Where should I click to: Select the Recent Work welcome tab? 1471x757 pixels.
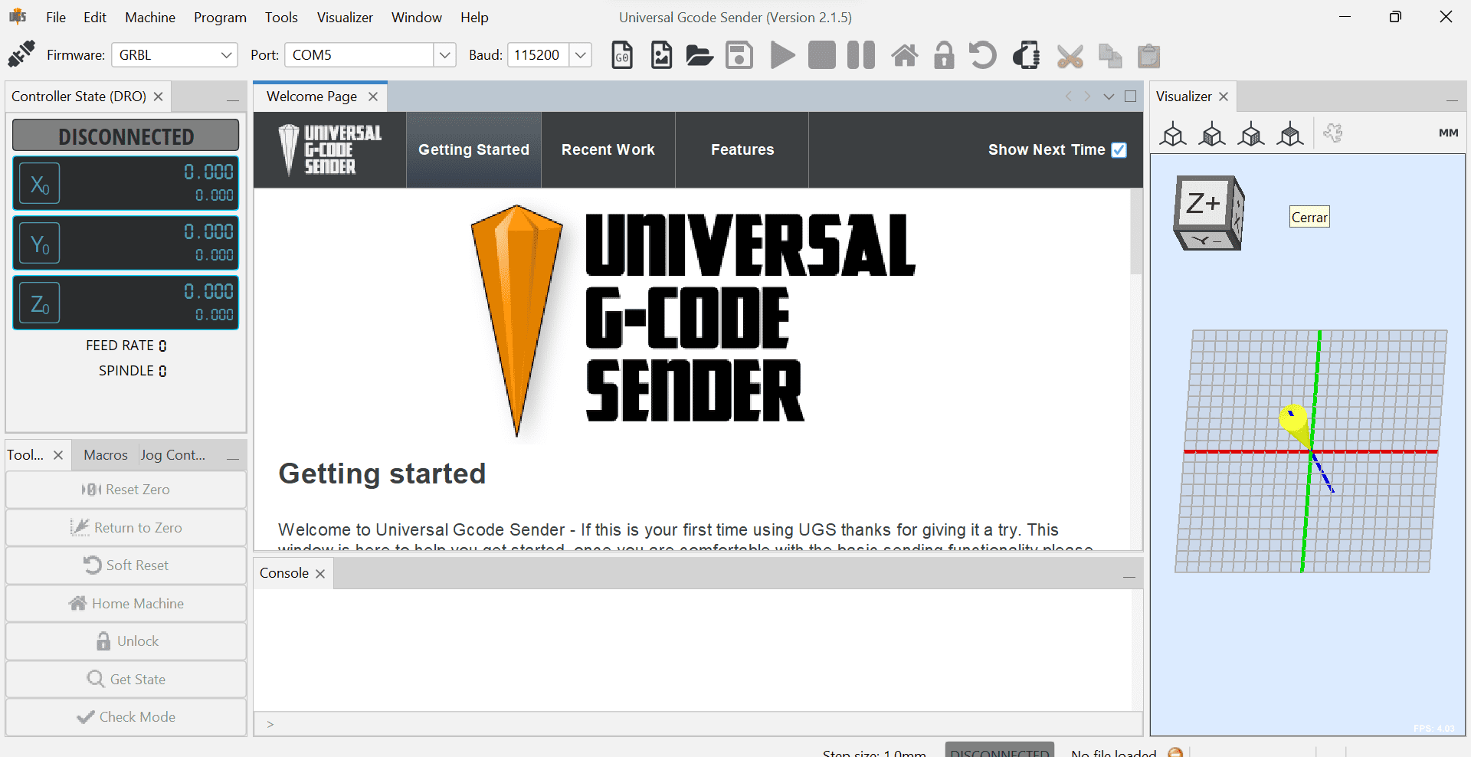tap(608, 150)
